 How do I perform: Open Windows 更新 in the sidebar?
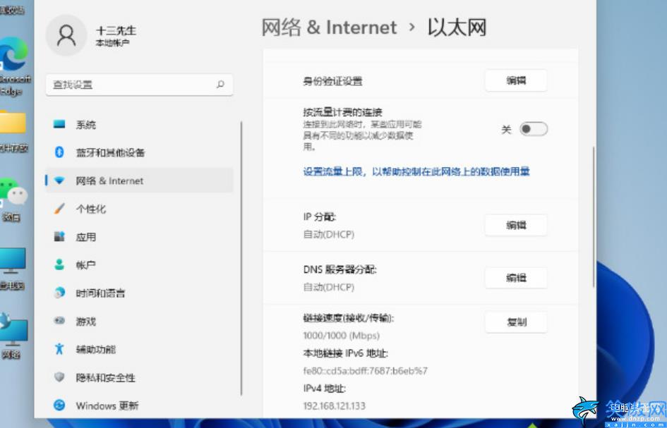pos(139,405)
